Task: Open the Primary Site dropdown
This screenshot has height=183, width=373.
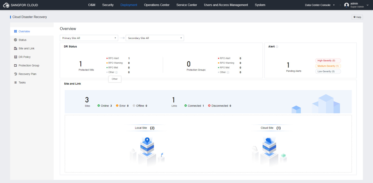Action: (x=89, y=38)
